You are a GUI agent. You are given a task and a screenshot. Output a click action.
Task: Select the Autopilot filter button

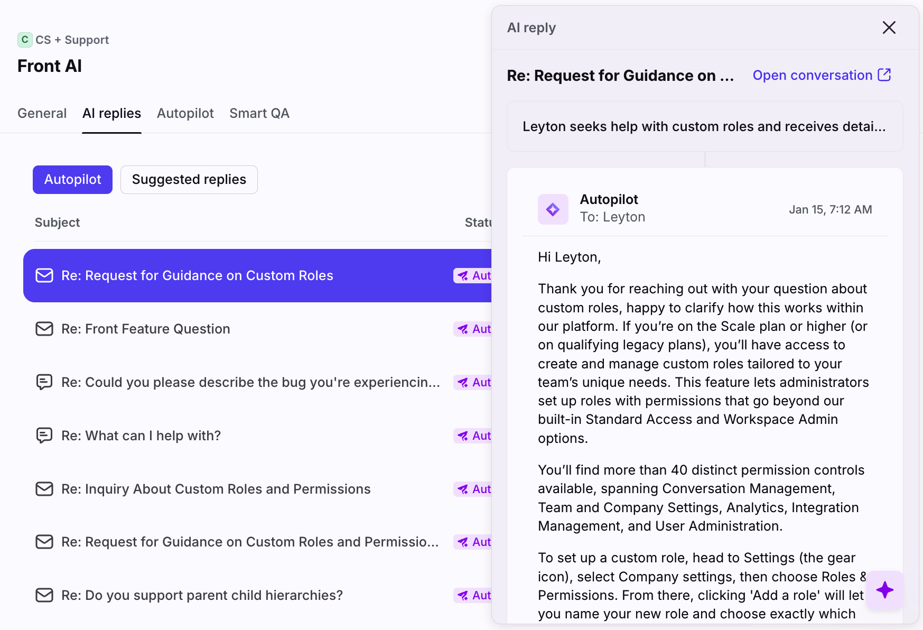tap(72, 180)
